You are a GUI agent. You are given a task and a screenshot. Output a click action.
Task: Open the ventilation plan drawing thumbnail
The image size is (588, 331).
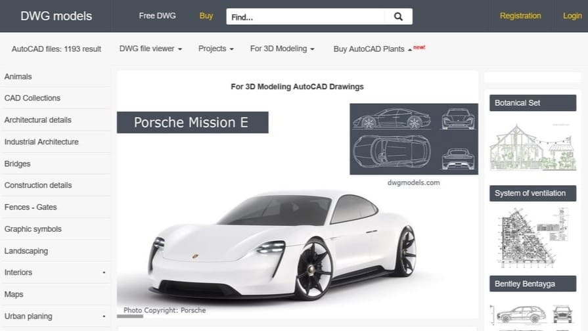[533, 238]
